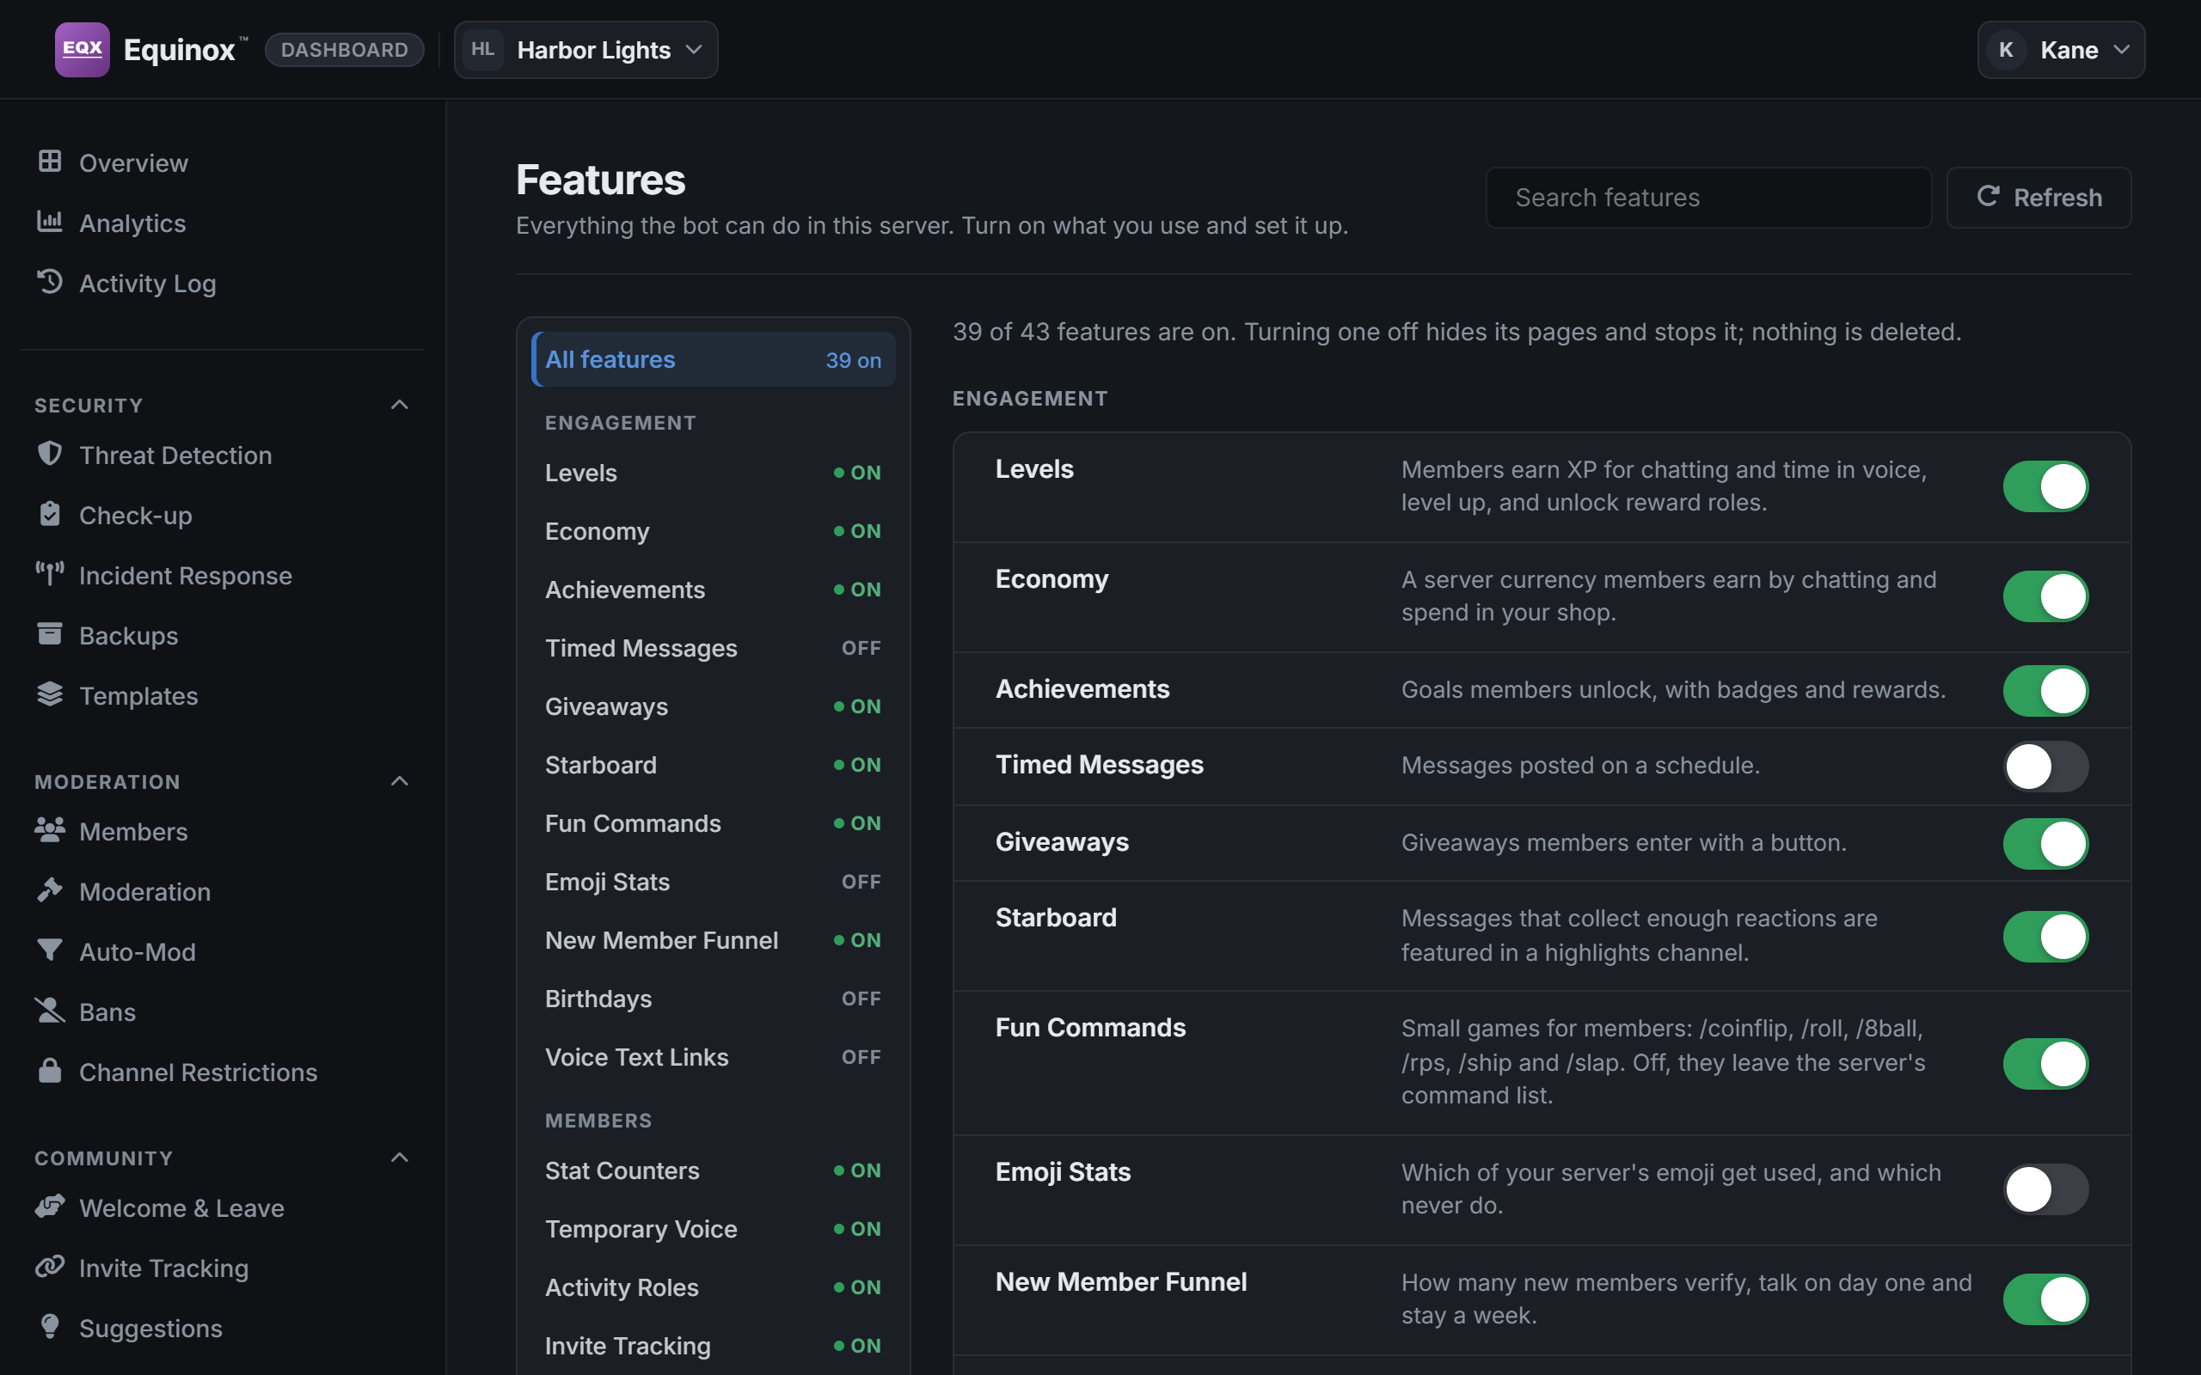
Task: Click the Equinox EQX logo icon
Action: [82, 49]
